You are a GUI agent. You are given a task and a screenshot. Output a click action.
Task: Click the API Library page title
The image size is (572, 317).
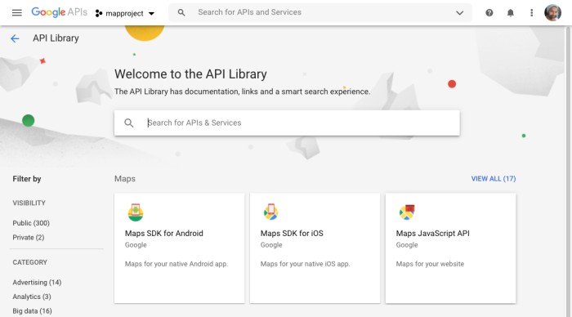[56, 38]
